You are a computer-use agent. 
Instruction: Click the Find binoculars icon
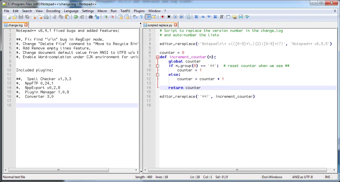(90, 17)
